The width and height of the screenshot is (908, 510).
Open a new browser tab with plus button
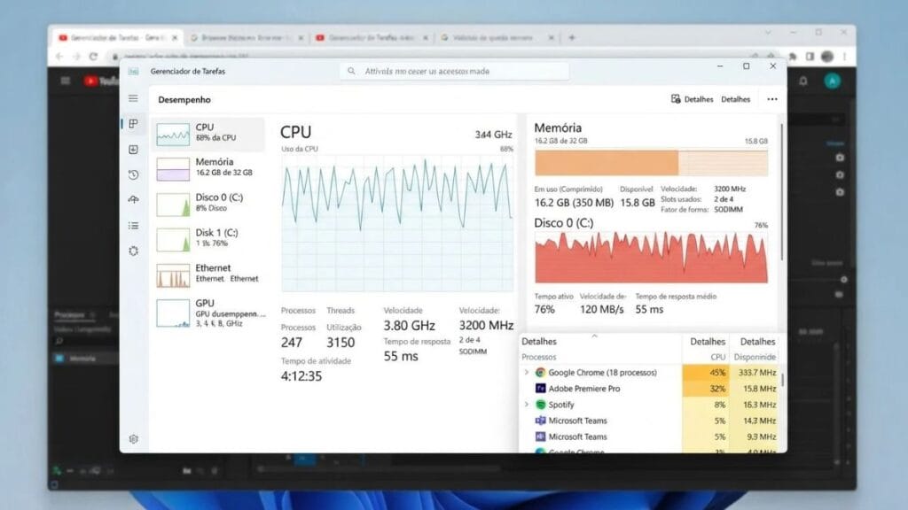572,37
